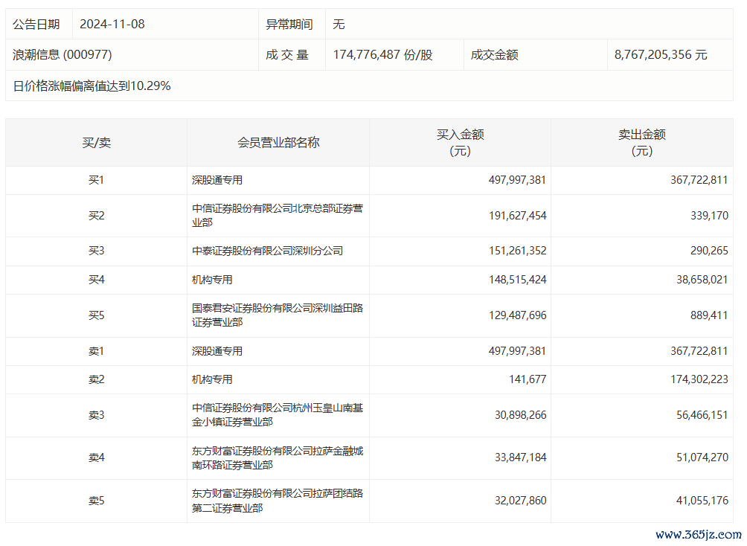
Task: Click 中泰证券股份有限公司深圳分公司
Action: click(267, 251)
